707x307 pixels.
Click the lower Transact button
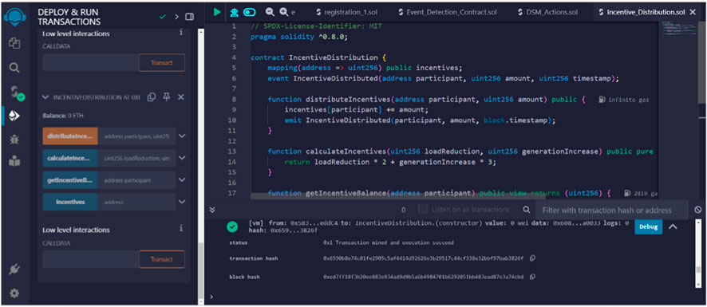[162, 259]
